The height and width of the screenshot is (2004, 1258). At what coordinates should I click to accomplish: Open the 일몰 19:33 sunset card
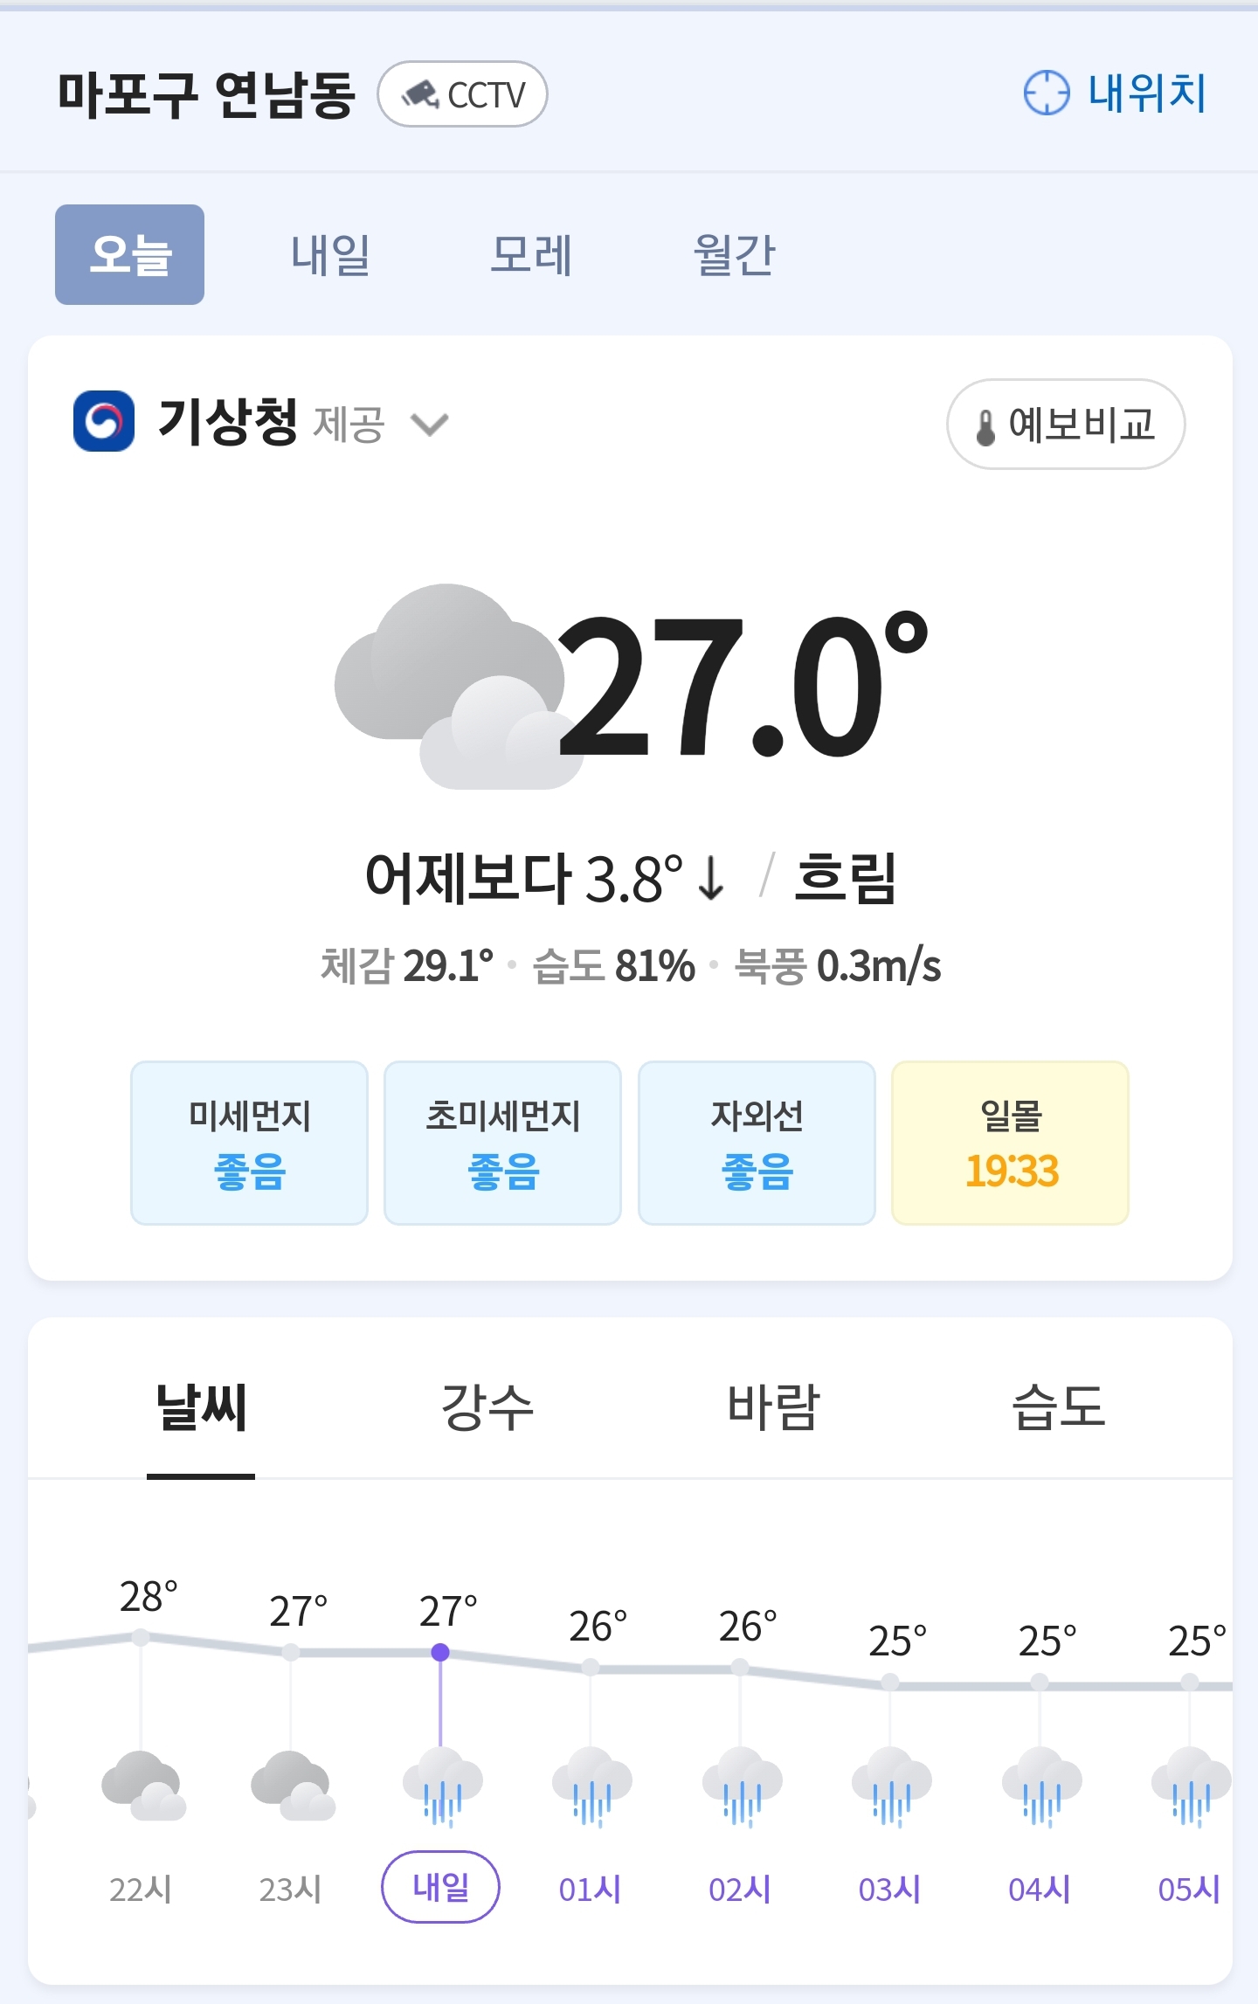pos(1011,1143)
